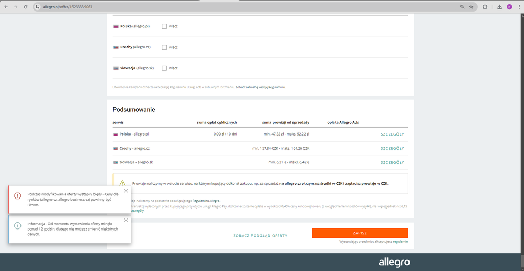Click the orange ZAPISZ button

pyautogui.click(x=360, y=233)
